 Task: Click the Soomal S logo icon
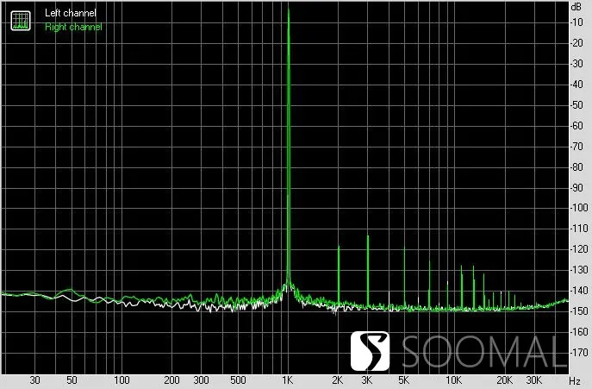370,351
